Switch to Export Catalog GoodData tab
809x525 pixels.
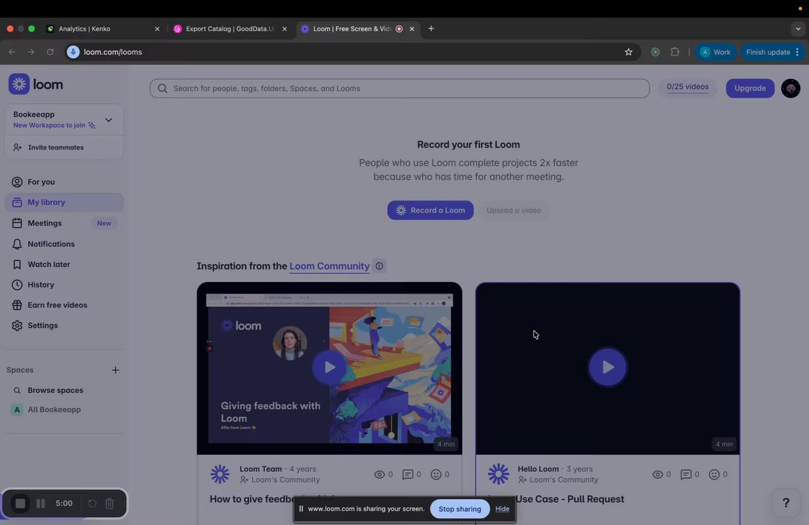point(230,29)
